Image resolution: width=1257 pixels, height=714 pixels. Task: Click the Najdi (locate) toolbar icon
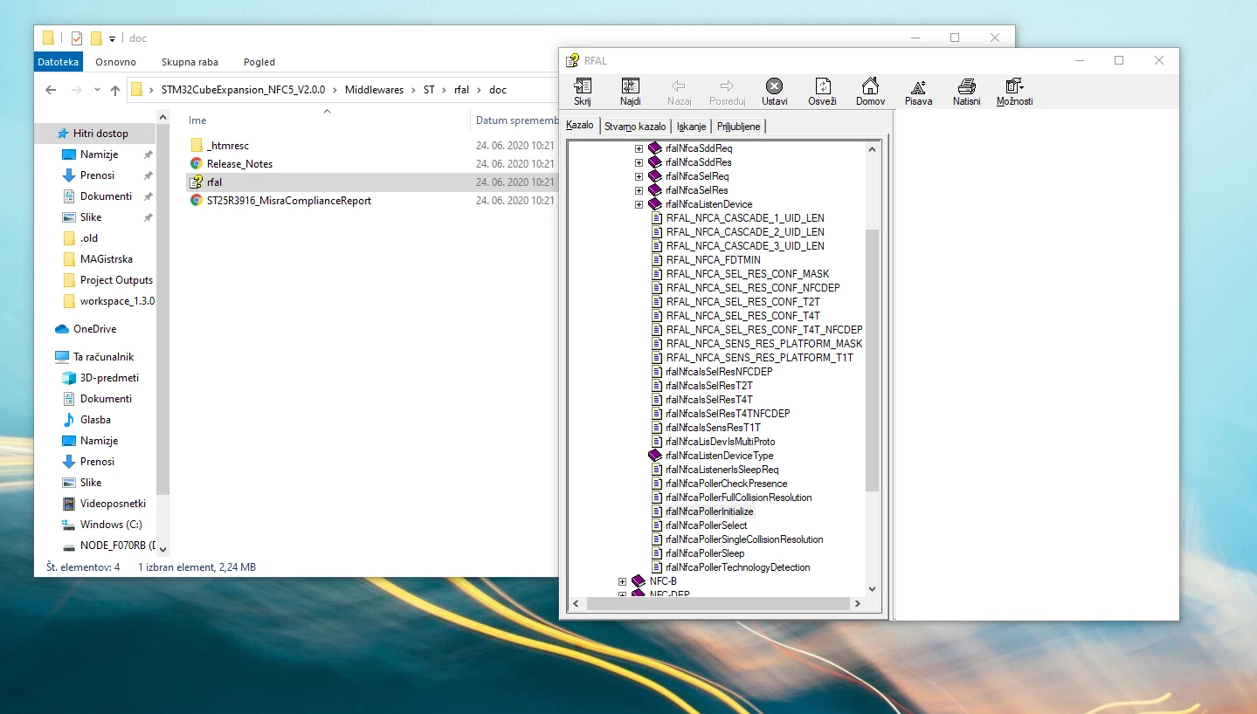(631, 86)
